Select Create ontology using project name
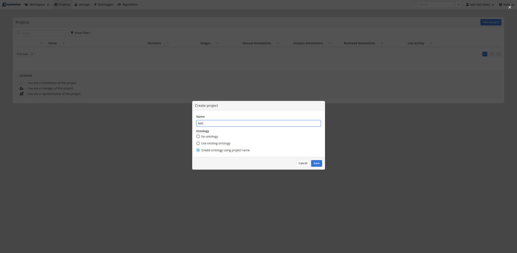Viewport: 517px width, 253px height. 198,150
